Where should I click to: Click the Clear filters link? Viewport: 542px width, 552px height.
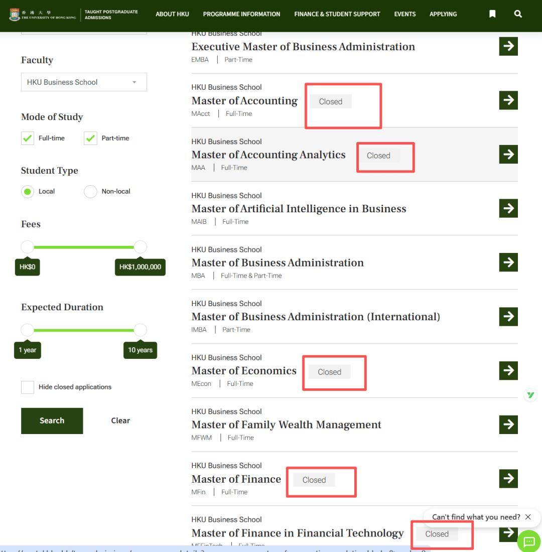tap(120, 421)
